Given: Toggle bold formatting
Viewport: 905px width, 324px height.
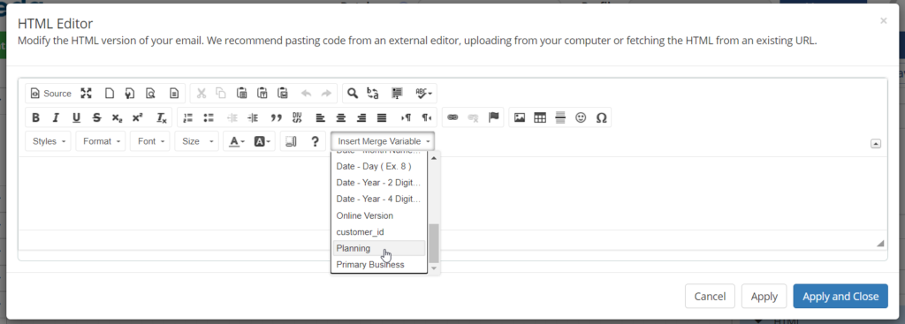Looking at the screenshot, I should pos(35,117).
